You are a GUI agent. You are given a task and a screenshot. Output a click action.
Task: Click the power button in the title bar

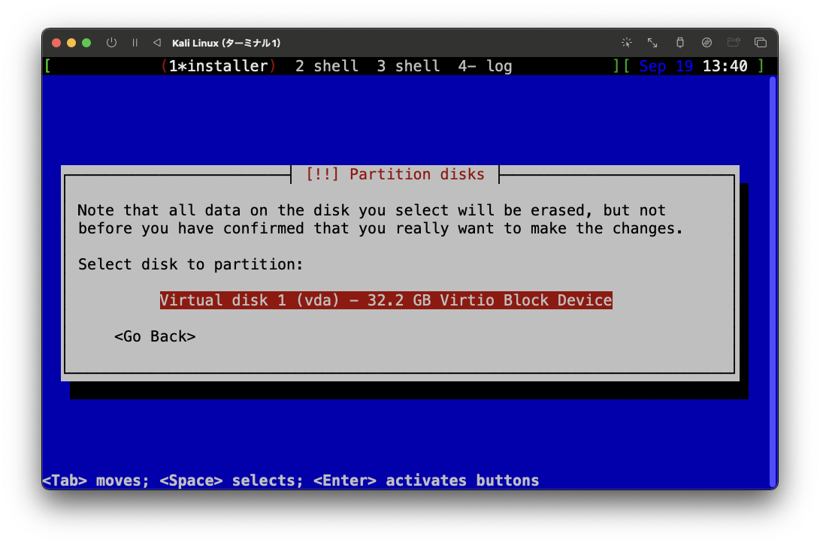coord(111,43)
